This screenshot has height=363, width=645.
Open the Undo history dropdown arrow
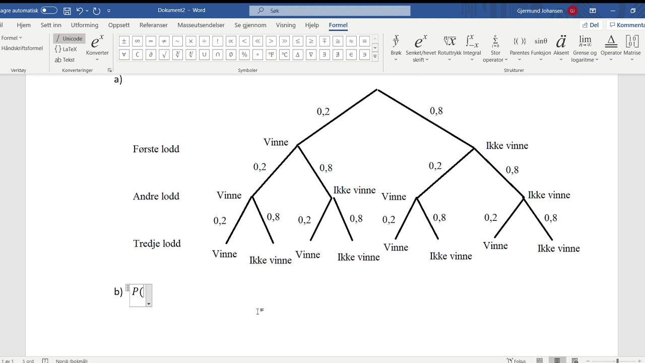pyautogui.click(x=87, y=11)
